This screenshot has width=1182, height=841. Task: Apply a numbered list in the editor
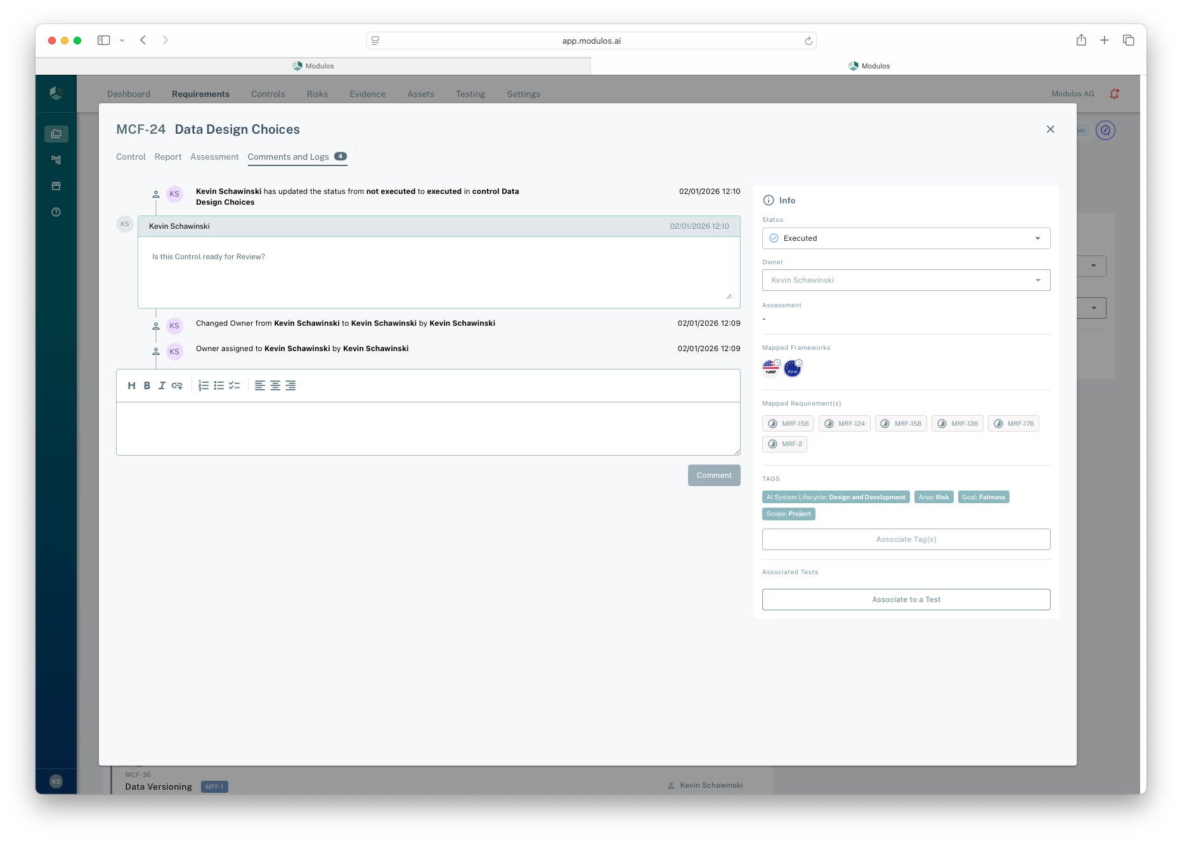203,385
